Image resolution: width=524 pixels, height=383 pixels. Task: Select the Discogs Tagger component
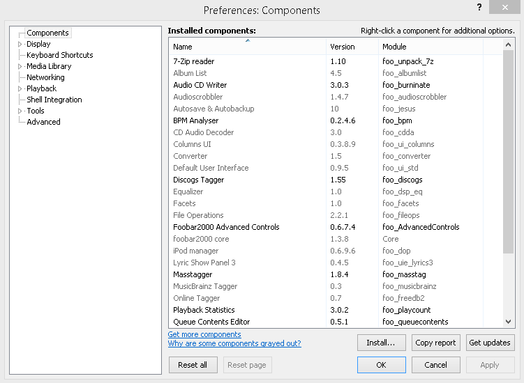(336, 180)
